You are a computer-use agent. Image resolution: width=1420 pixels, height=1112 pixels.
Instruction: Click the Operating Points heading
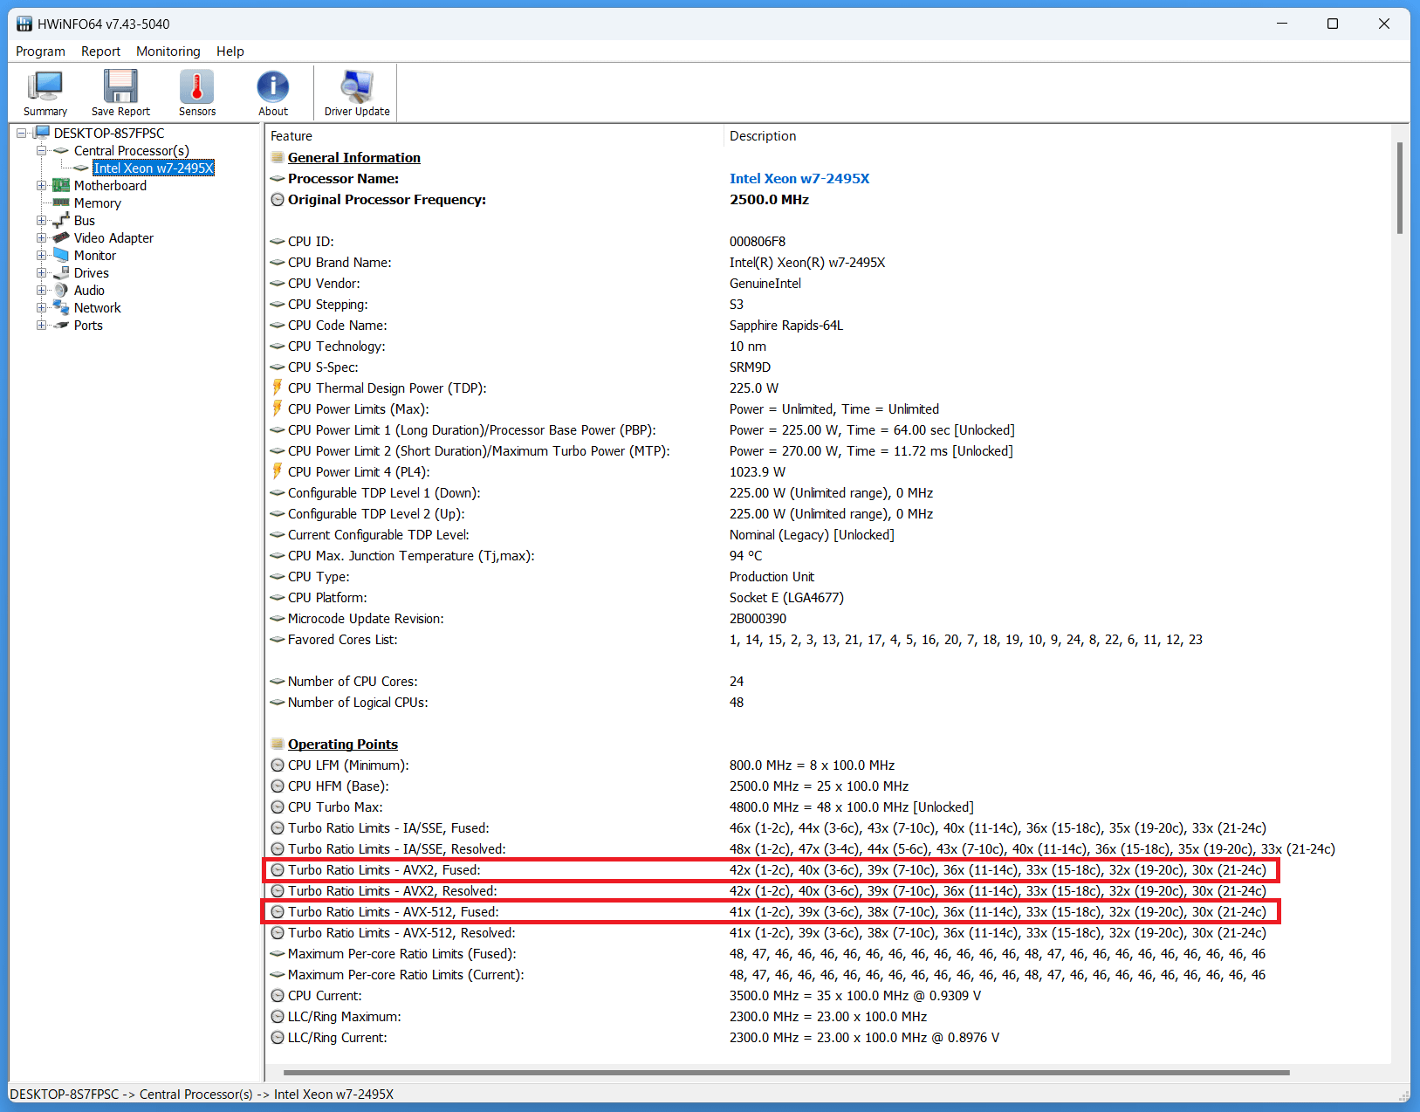343,744
